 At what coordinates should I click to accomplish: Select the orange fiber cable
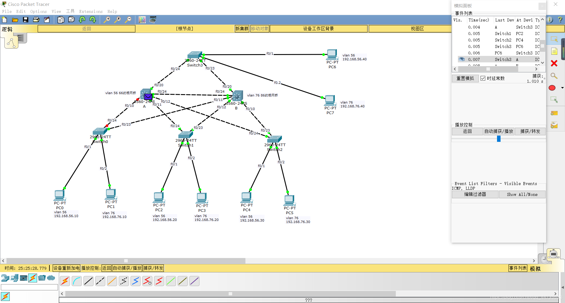[x=112, y=281]
